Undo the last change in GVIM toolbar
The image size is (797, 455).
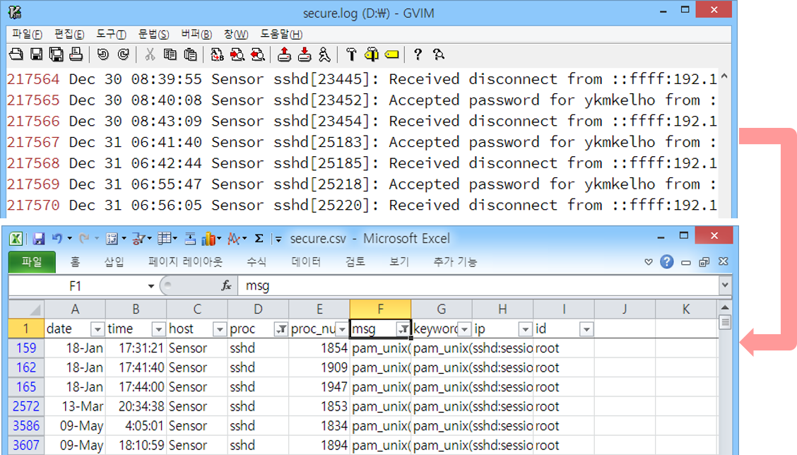[x=102, y=54]
